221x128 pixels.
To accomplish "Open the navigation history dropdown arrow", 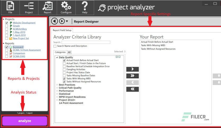I will tap(67, 21).
